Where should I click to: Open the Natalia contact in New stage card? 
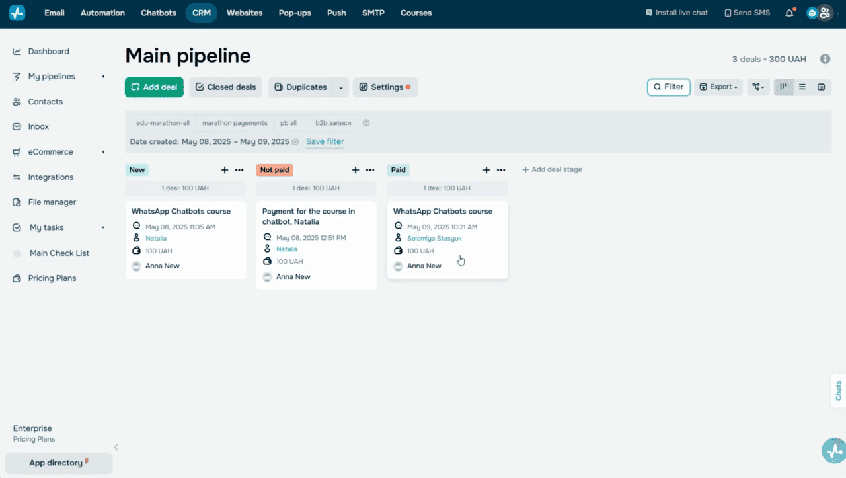[x=156, y=239]
